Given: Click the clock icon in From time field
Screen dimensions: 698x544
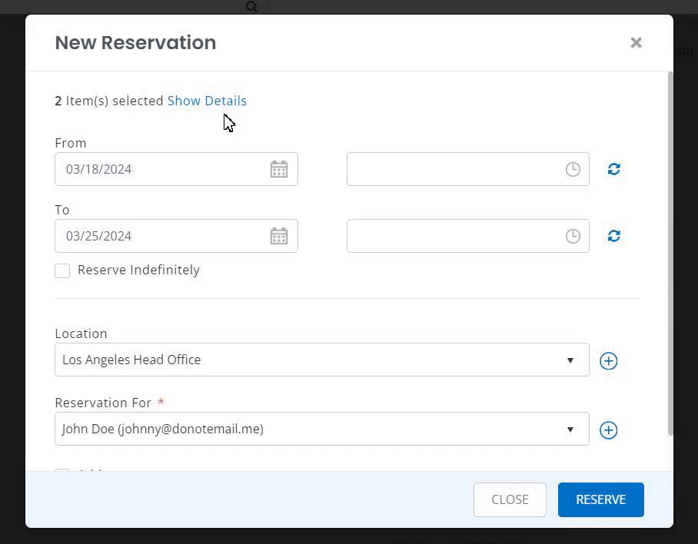Looking at the screenshot, I should [573, 169].
